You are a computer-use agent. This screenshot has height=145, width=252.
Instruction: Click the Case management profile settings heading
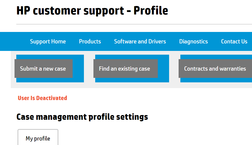coord(82,117)
